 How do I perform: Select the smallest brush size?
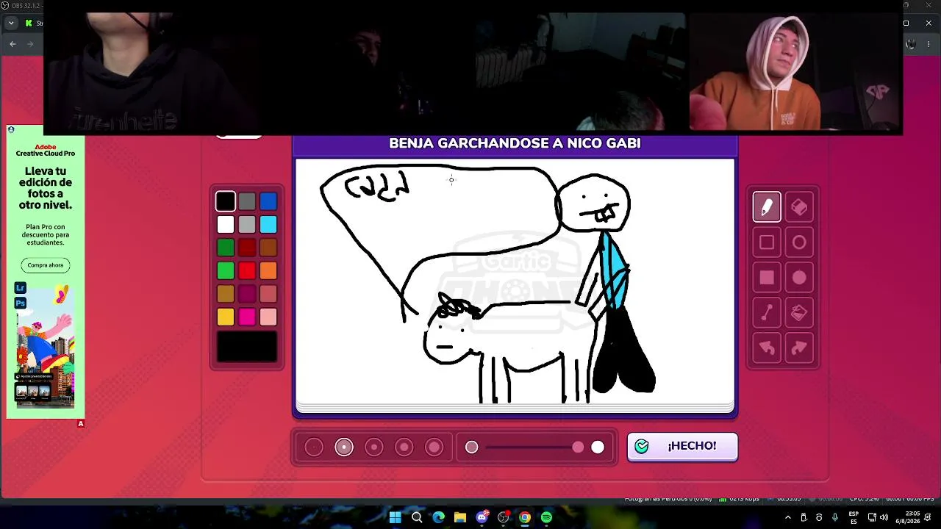tap(314, 447)
